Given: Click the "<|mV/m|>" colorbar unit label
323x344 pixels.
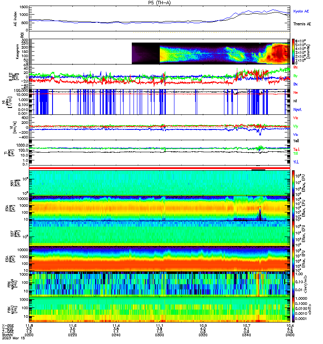Looking at the screenshot, I should tap(305, 284).
